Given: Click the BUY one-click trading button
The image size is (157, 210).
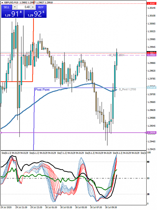Looking at the screenshot, I should click(41, 7).
